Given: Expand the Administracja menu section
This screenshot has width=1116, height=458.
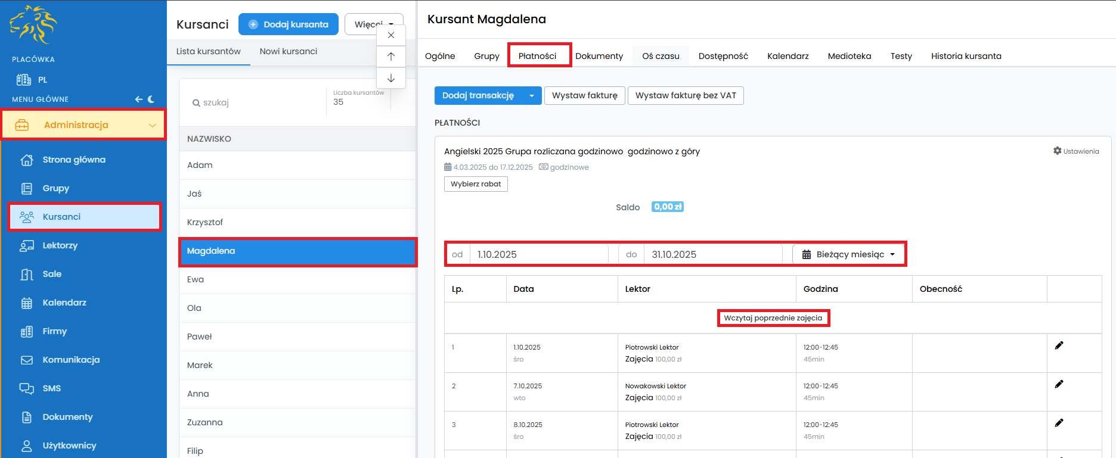Looking at the screenshot, I should point(83,125).
